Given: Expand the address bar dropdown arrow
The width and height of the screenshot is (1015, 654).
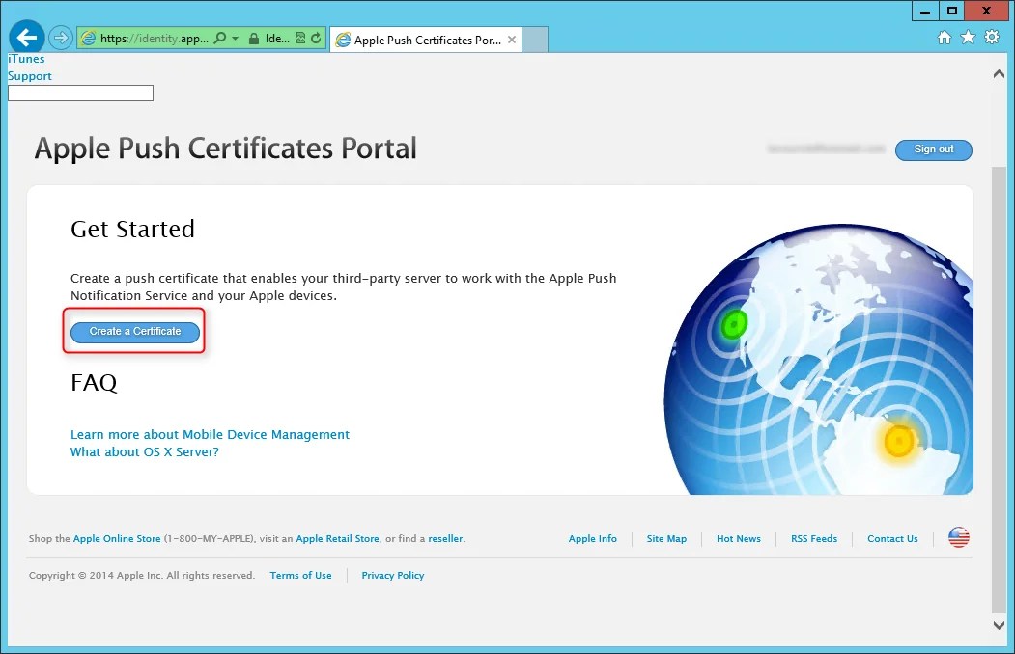Looking at the screenshot, I should point(235,39).
